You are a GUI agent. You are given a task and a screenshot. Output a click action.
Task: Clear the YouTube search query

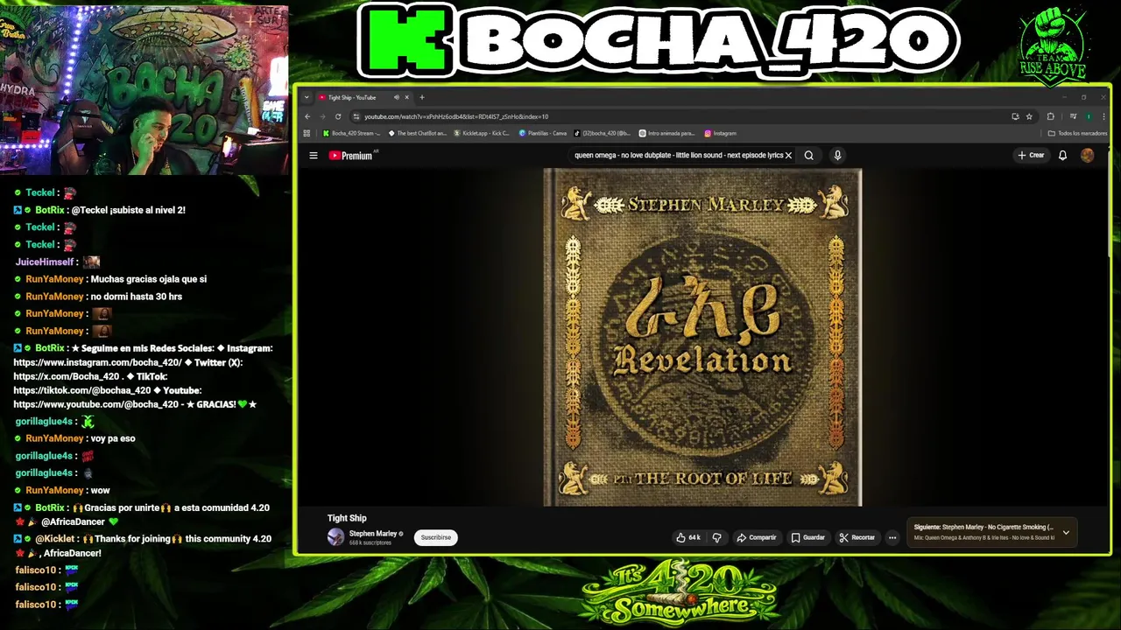click(788, 156)
